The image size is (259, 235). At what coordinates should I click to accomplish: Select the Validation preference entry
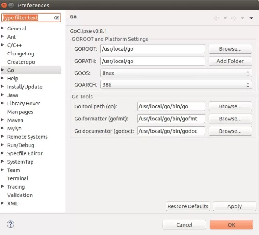(x=20, y=195)
